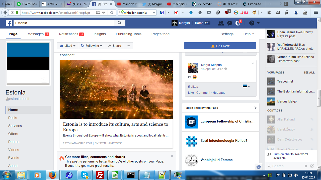
Task: Click the blue save floppy toolbar icon
Action: pos(162,12)
